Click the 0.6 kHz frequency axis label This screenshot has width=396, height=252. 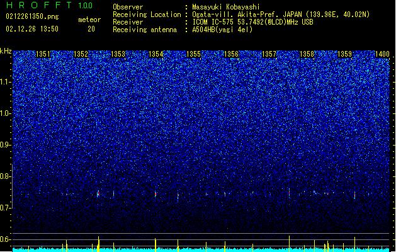tap(6, 239)
